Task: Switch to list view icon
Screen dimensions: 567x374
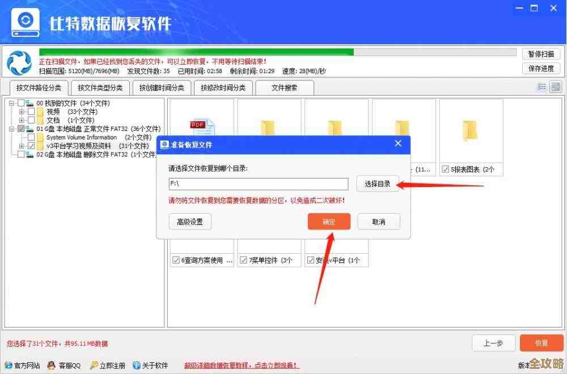Action: pos(543,87)
